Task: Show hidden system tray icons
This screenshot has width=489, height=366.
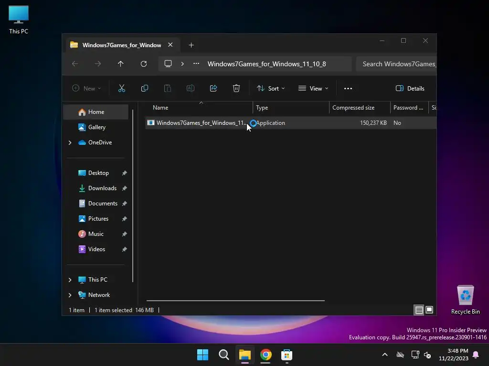Action: [x=385, y=355]
